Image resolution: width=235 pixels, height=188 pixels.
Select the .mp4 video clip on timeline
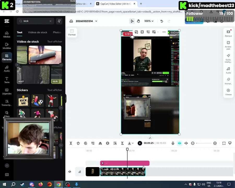coord(123,172)
